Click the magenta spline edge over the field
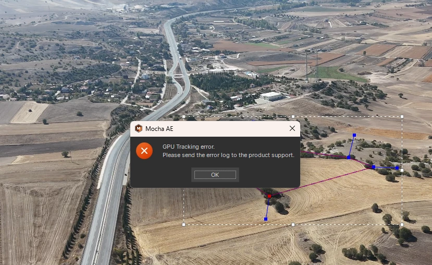 point(321,182)
